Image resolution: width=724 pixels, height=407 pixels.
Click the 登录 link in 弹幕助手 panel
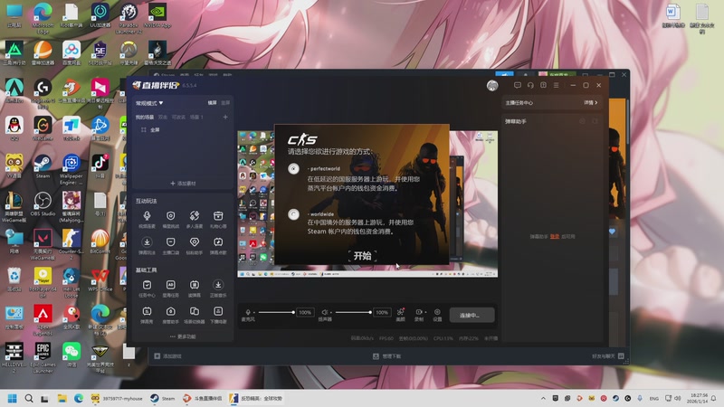(x=554, y=237)
